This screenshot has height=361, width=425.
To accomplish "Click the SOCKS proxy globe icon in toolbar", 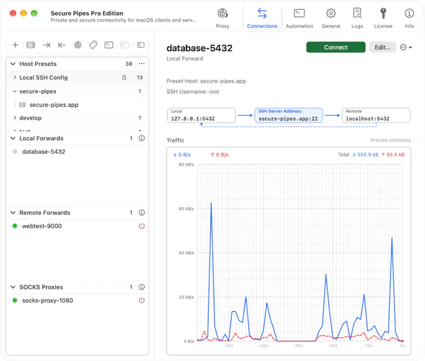I will click(x=78, y=45).
